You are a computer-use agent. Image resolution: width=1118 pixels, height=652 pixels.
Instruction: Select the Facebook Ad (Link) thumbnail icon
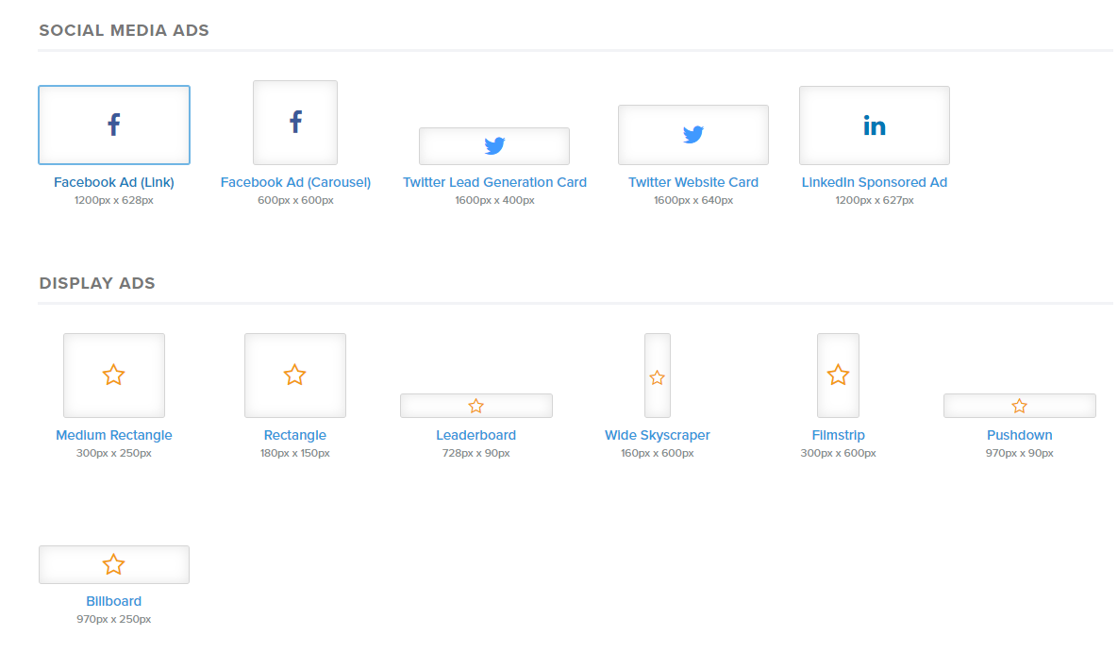pos(114,125)
